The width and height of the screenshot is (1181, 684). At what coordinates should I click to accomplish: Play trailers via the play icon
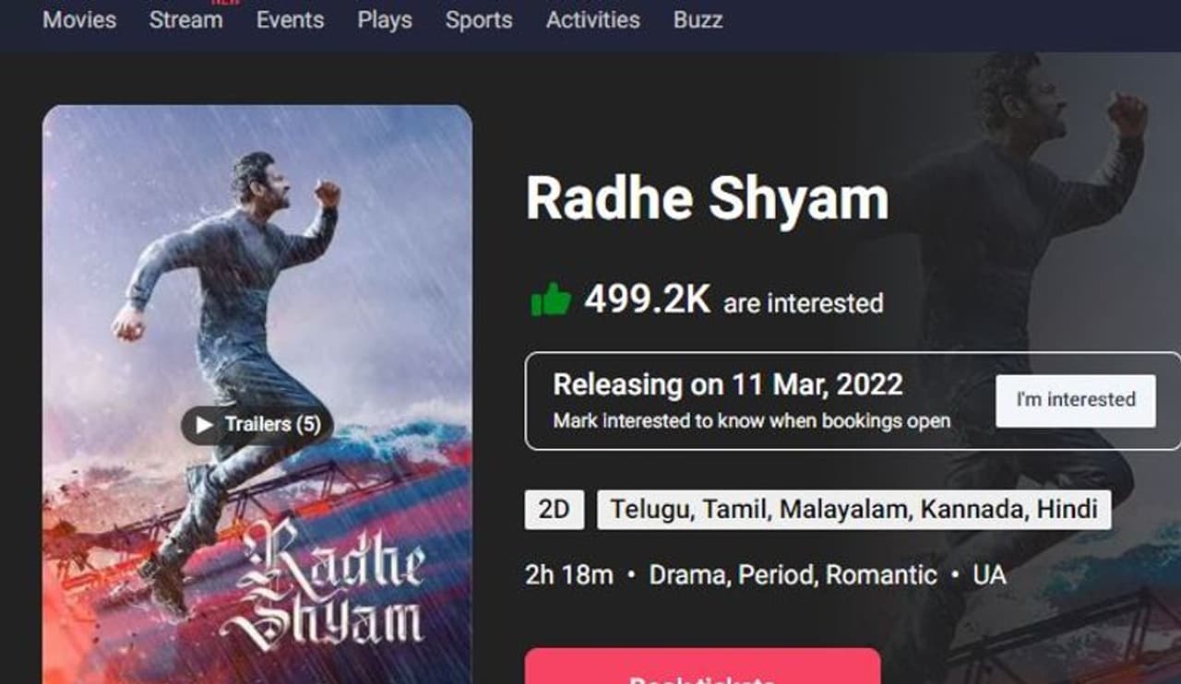coord(205,425)
